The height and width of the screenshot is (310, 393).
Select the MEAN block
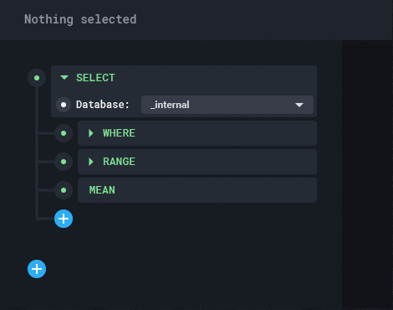[x=197, y=190]
